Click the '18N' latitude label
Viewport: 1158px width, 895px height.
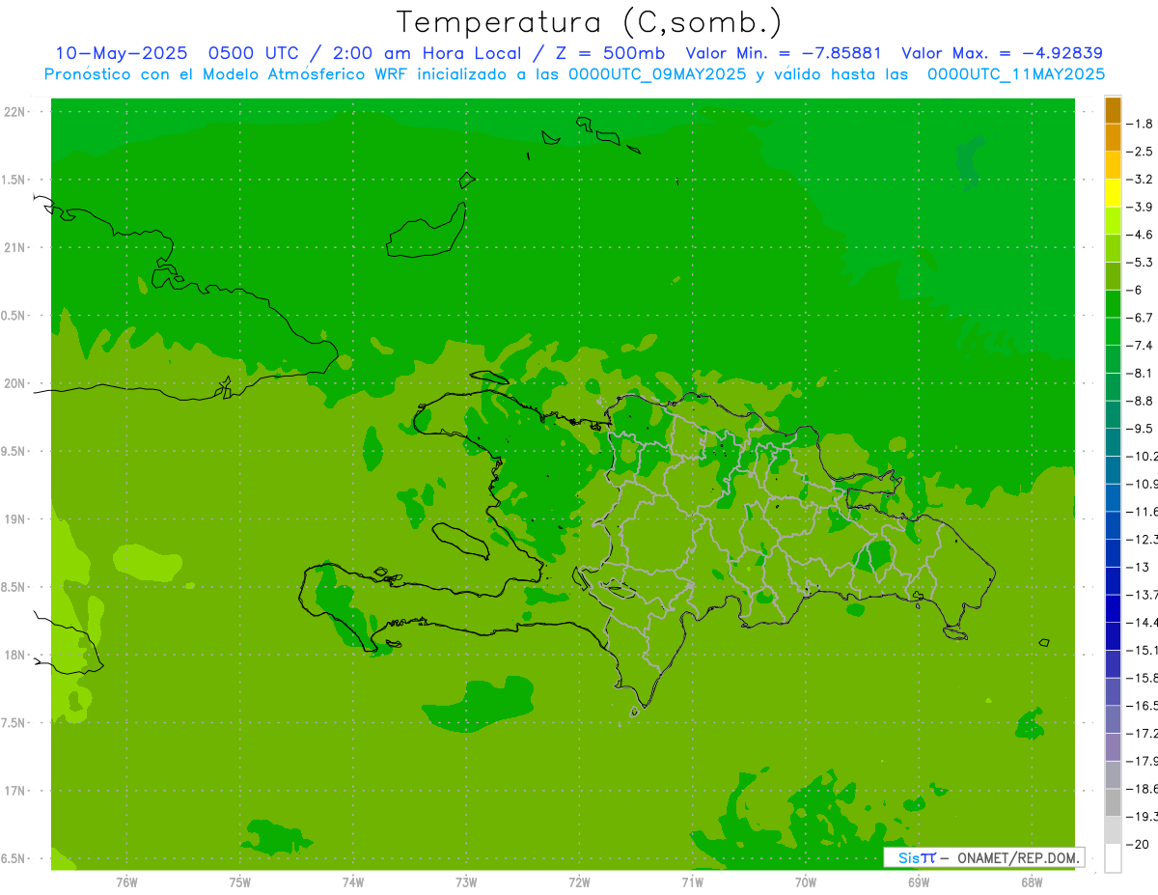click(14, 655)
